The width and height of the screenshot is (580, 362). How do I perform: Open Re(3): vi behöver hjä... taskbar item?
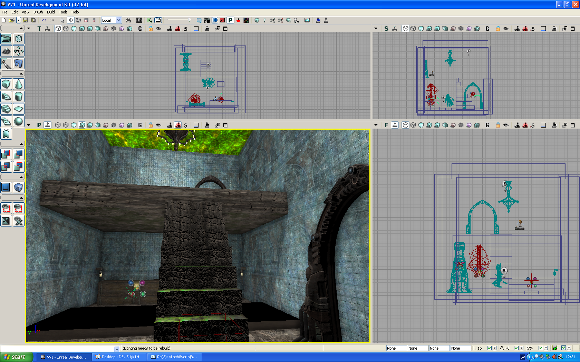coord(174,357)
